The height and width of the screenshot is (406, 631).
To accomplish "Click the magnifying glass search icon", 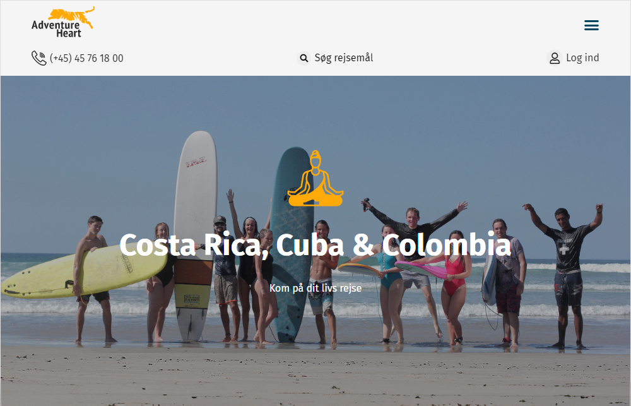I will tap(304, 58).
